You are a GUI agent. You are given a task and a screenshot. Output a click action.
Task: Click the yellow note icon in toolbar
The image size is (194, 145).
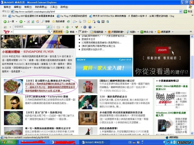click(89, 22)
